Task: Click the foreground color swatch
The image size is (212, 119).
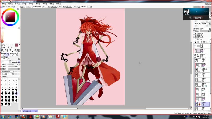Action: pos(16,45)
